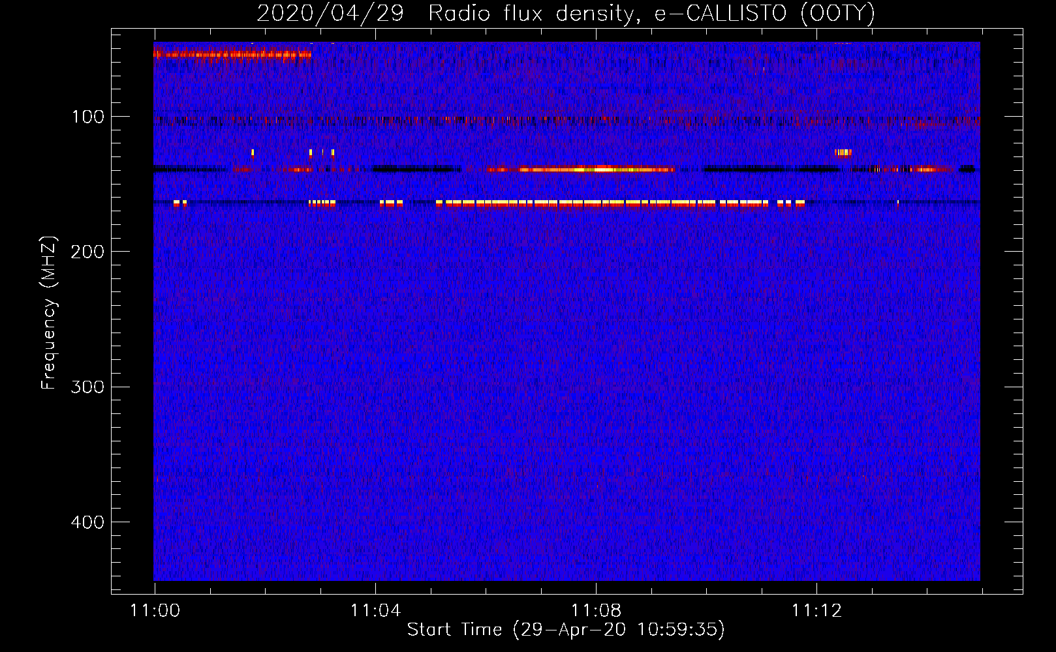Click the 11:04 time tick label
This screenshot has width=1056, height=652.
point(375,610)
